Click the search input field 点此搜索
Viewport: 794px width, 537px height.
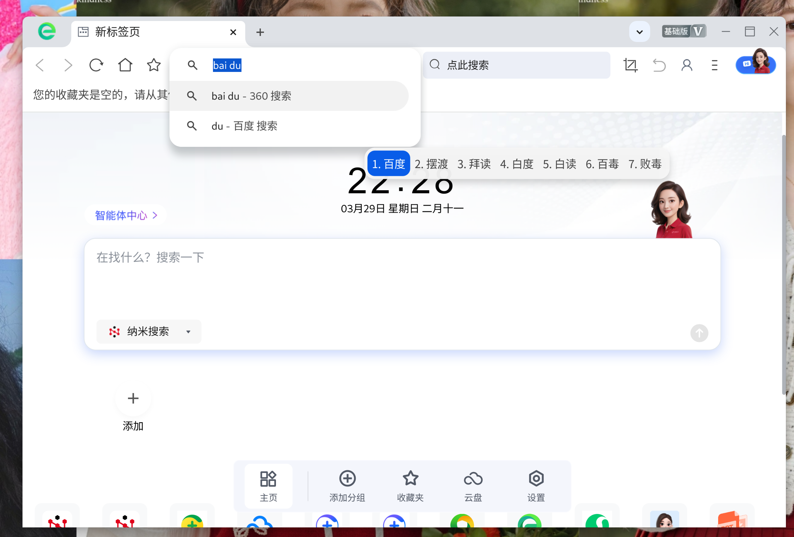tap(516, 65)
